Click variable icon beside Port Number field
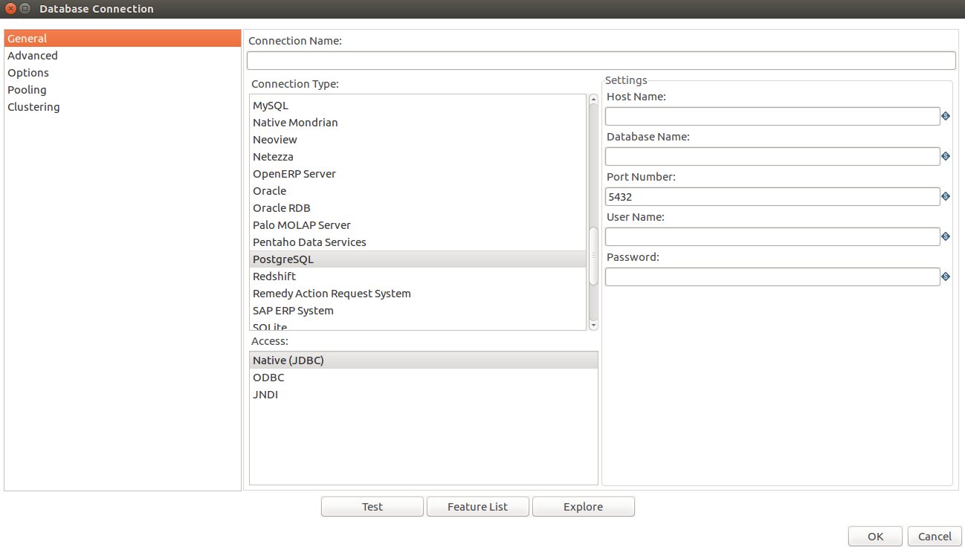965x550 pixels. (946, 196)
